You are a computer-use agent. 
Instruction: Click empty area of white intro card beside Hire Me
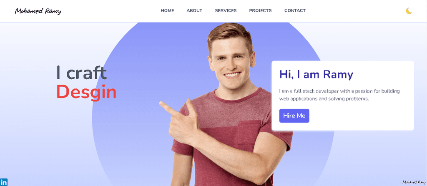coord(359,116)
